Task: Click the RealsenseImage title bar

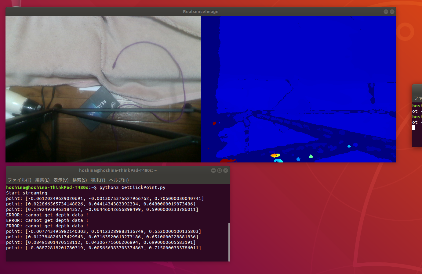Action: pyautogui.click(x=201, y=11)
